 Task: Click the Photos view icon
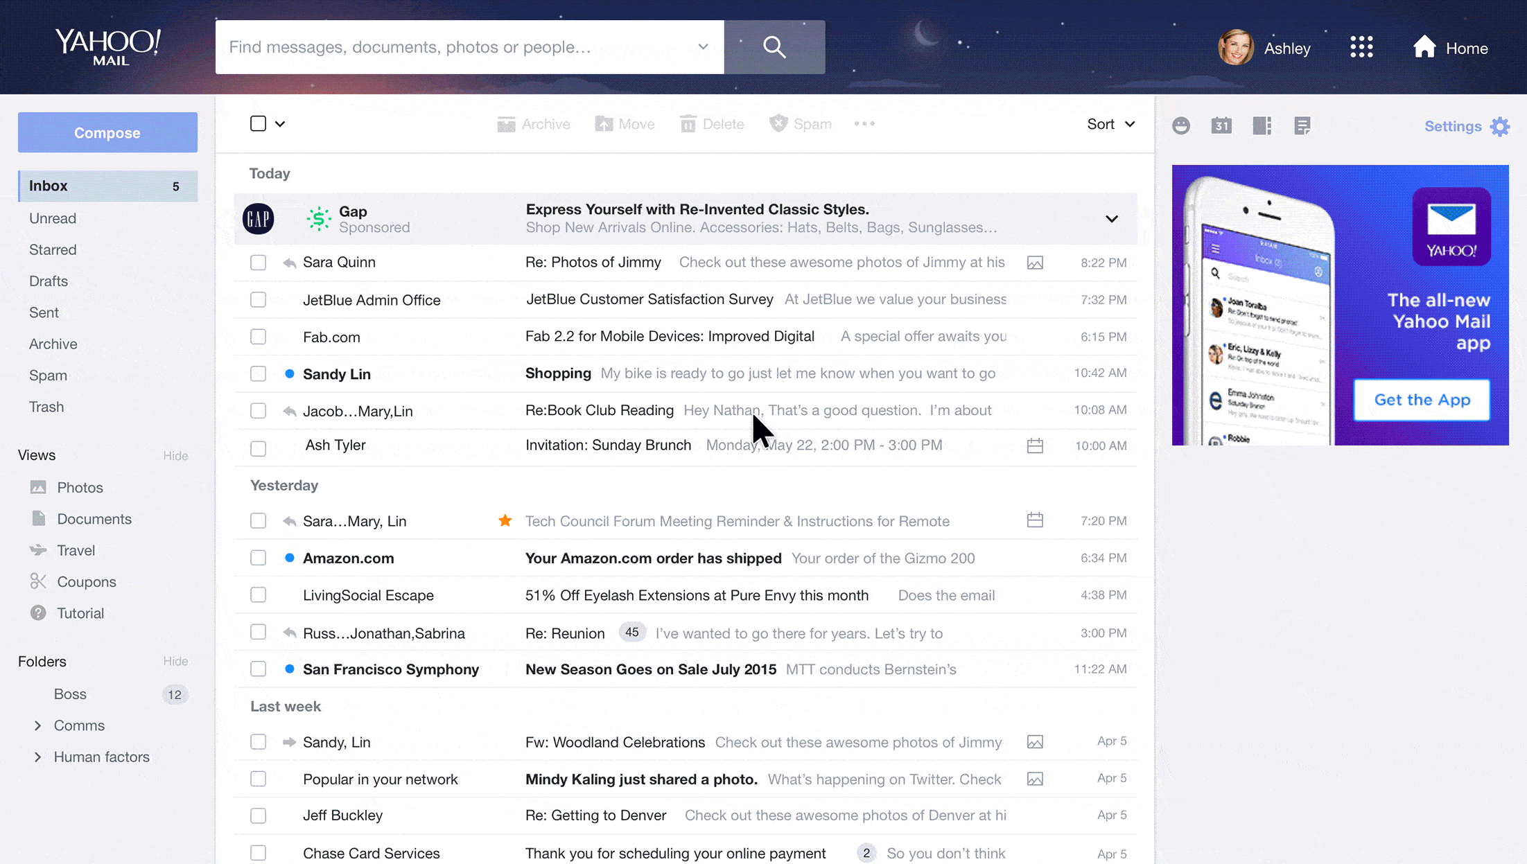(x=38, y=487)
